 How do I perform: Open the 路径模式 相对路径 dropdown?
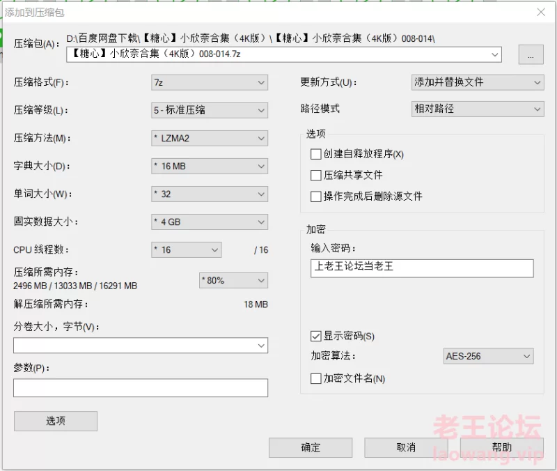click(x=478, y=109)
